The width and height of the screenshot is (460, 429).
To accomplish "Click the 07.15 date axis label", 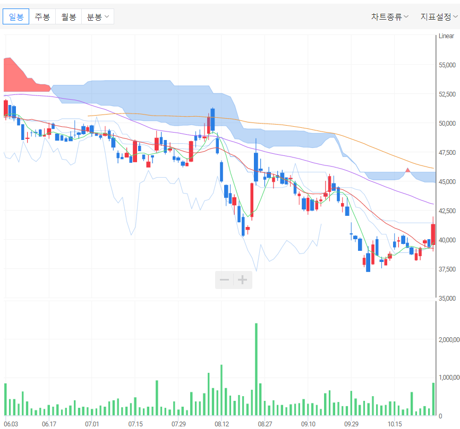I will tap(135, 424).
